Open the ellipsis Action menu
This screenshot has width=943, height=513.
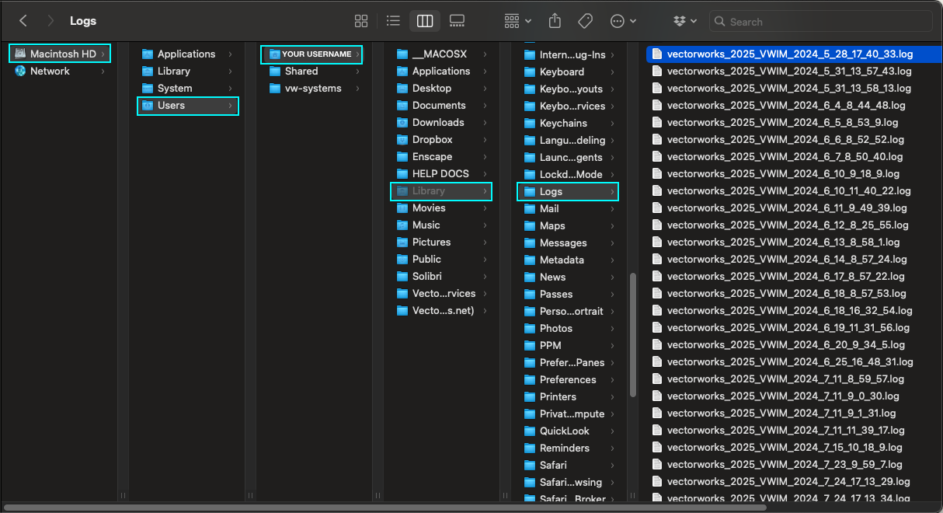(x=623, y=21)
